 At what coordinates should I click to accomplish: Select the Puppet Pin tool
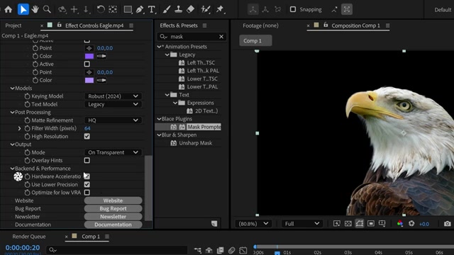click(220, 9)
